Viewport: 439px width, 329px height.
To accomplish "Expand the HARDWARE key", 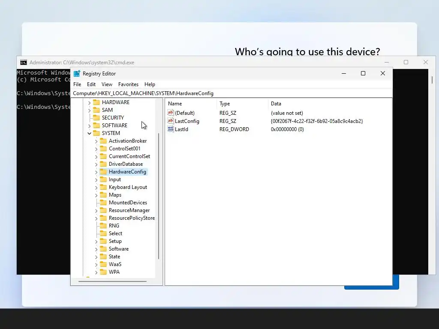I will (89, 103).
